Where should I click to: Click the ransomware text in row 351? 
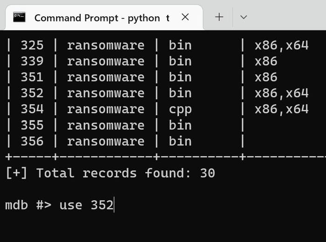point(105,77)
